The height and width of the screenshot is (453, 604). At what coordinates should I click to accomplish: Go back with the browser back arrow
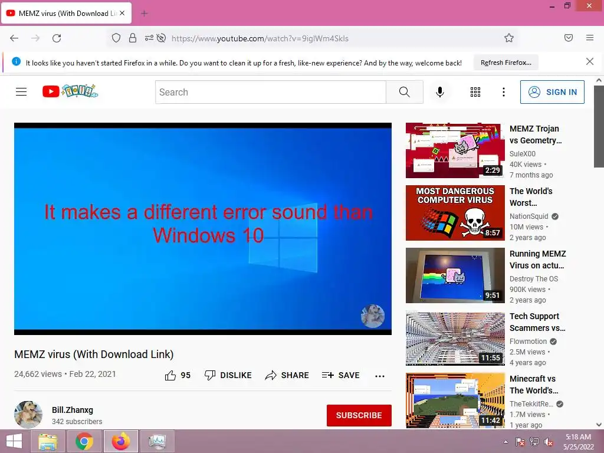pyautogui.click(x=14, y=38)
